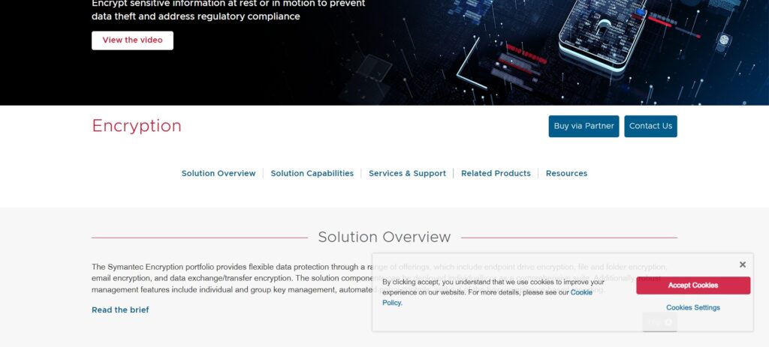Open Buy via Partner page
The height and width of the screenshot is (347, 769).
584,126
